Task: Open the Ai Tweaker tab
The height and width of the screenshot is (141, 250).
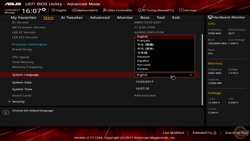Action: pyautogui.click(x=72, y=17)
